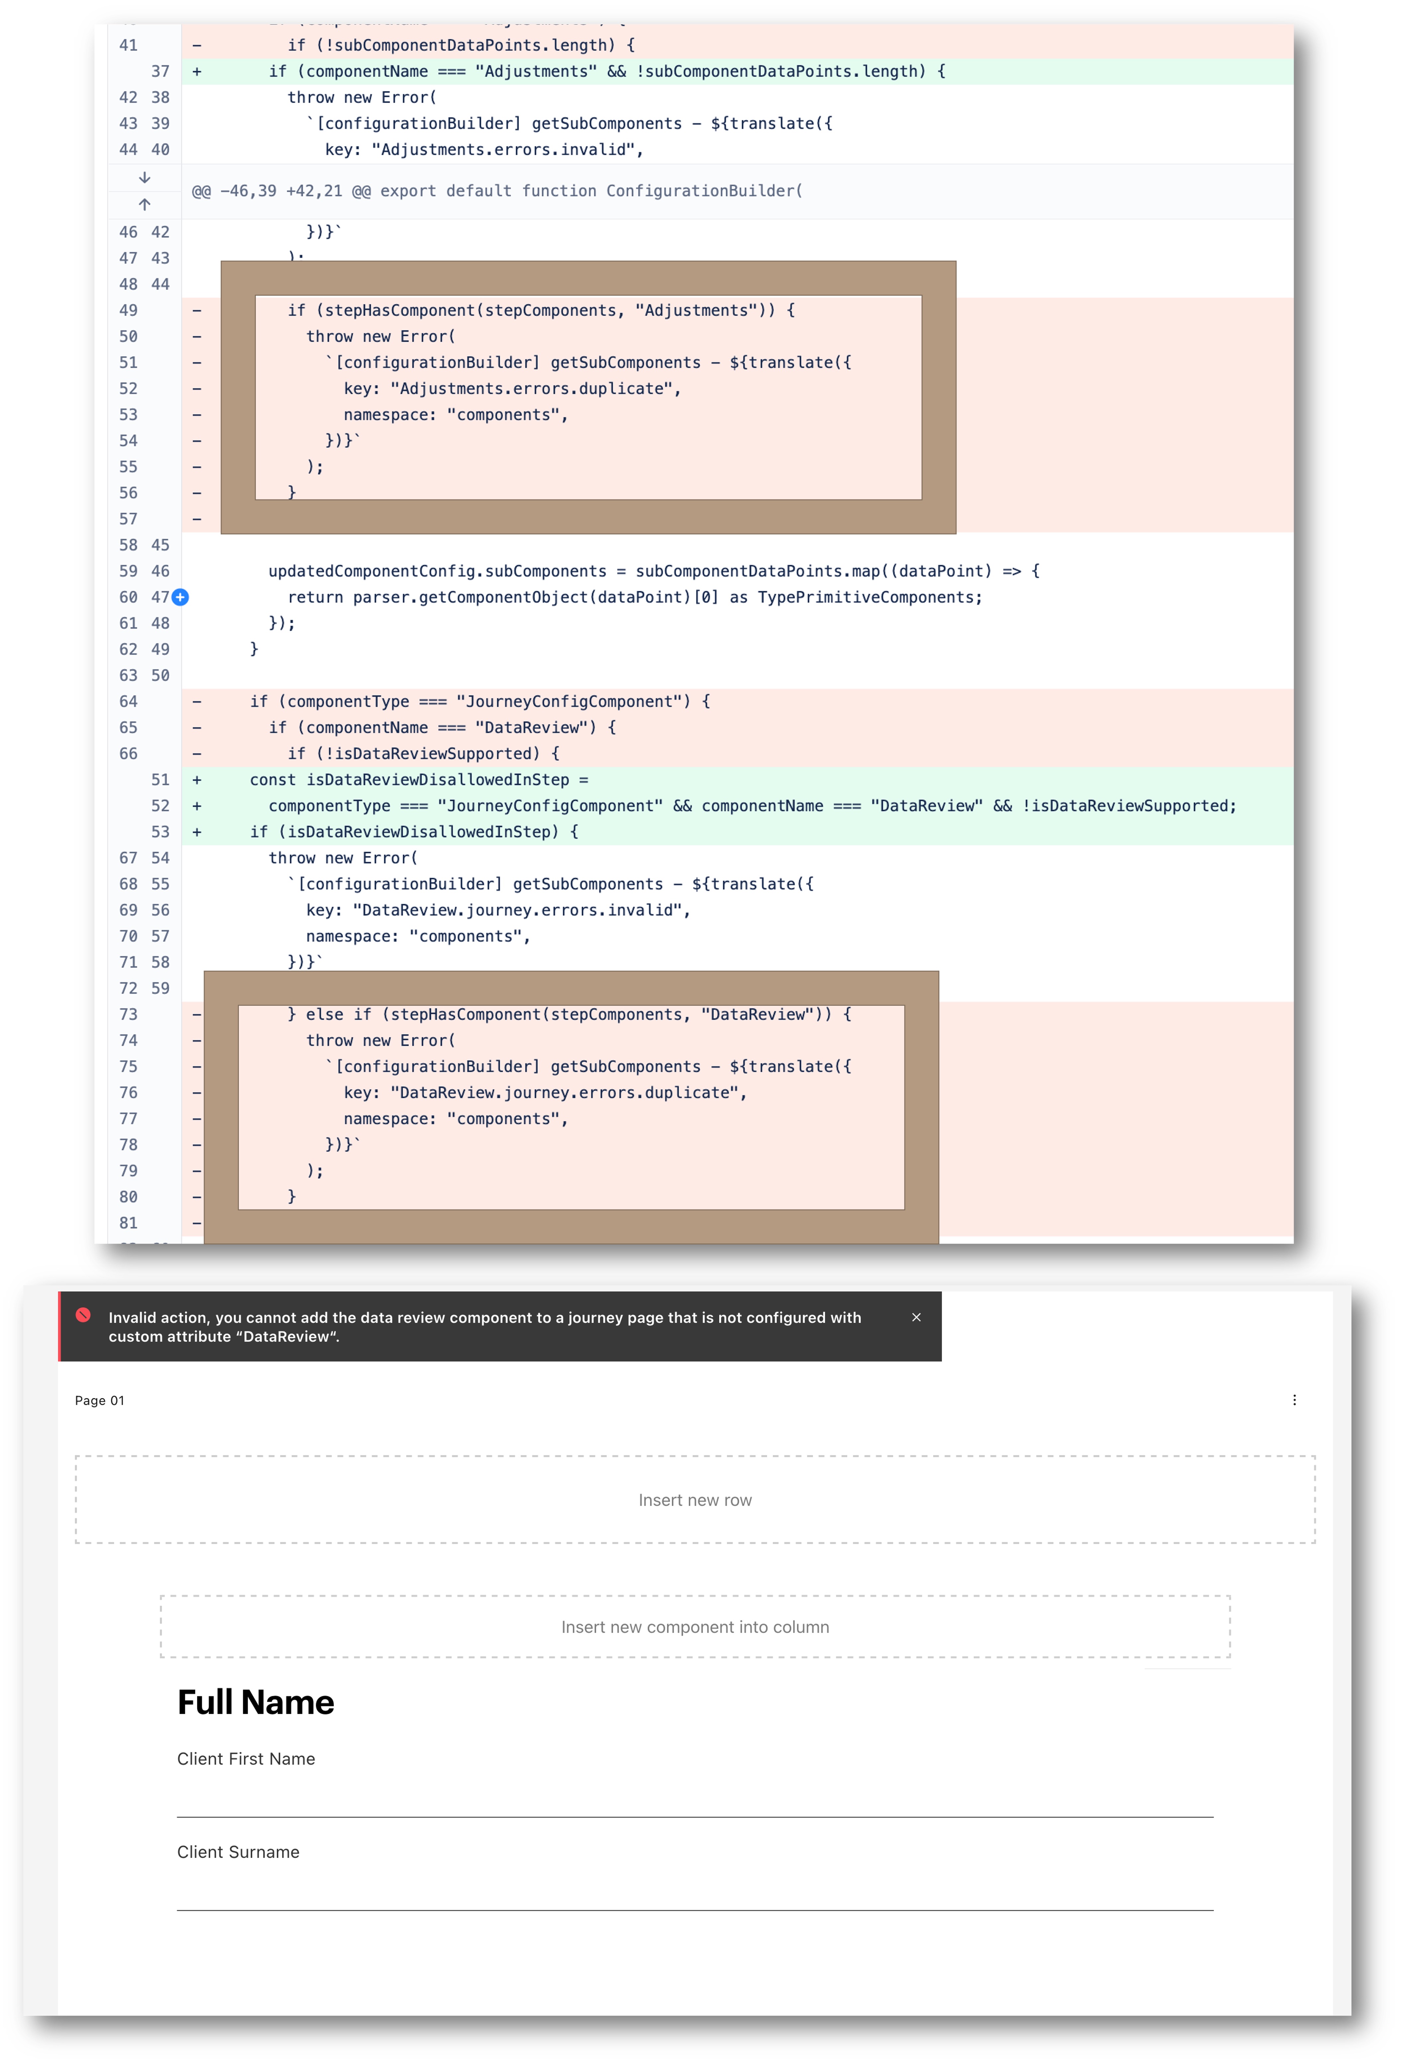Click the Insert new row placeholder
This screenshot has height=2071, width=1413.
[695, 1500]
